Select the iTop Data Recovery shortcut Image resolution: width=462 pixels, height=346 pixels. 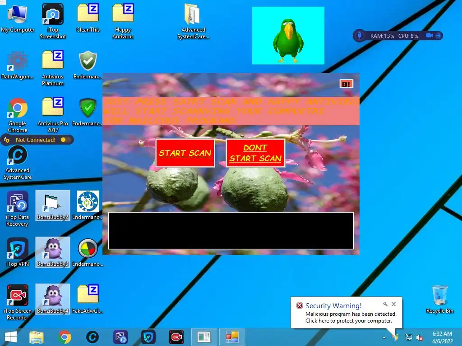click(18, 209)
